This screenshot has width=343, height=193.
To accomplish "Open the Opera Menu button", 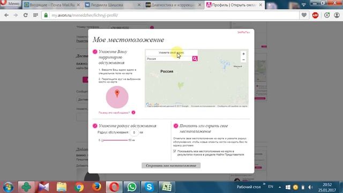I will click(x=11, y=3).
